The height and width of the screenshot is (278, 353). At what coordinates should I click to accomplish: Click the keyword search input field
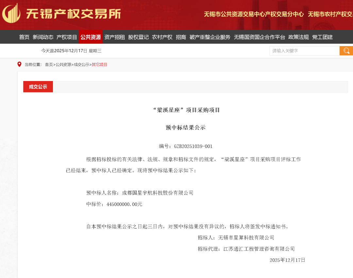[x=304, y=51]
